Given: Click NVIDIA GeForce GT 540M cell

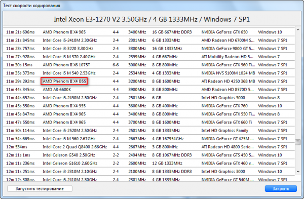Looking at the screenshot, I should coord(227,180).
